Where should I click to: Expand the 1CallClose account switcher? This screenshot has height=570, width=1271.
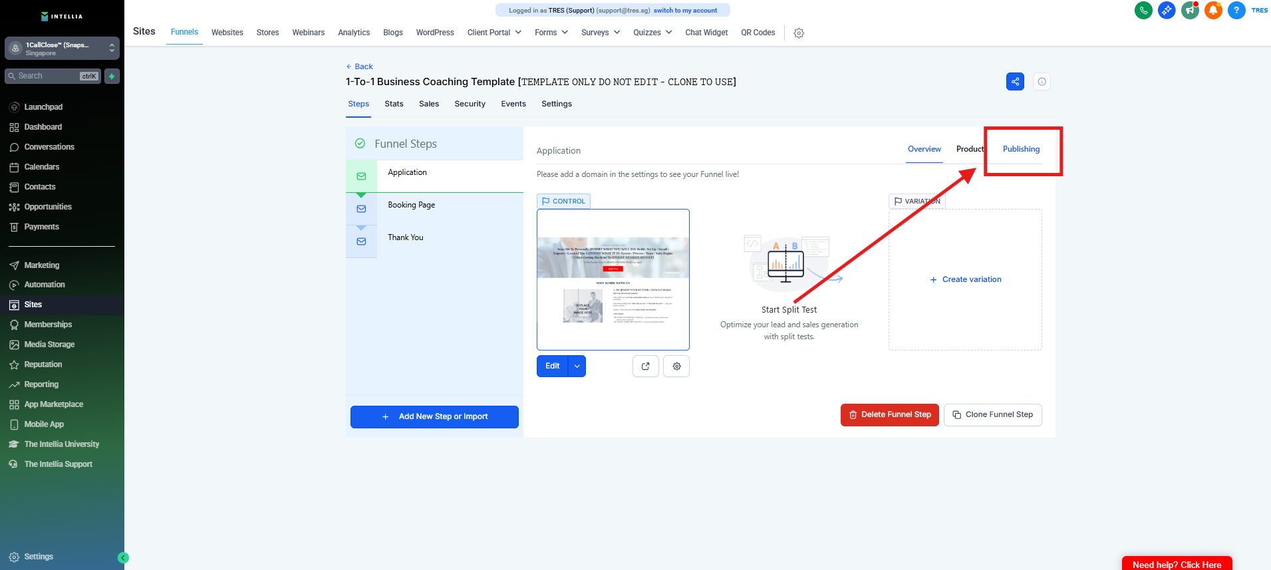pos(62,49)
